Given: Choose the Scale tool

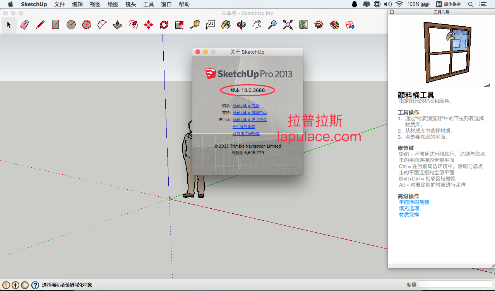Looking at the screenshot, I should click(180, 25).
